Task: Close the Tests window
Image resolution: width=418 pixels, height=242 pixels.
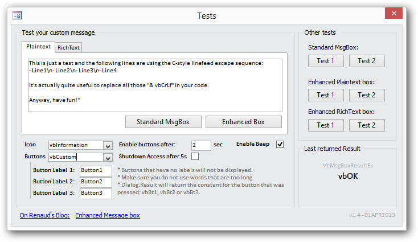Action: click(394, 13)
